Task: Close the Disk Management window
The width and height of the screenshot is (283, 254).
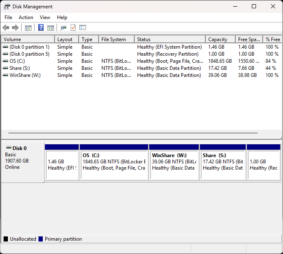Action: 273,7
